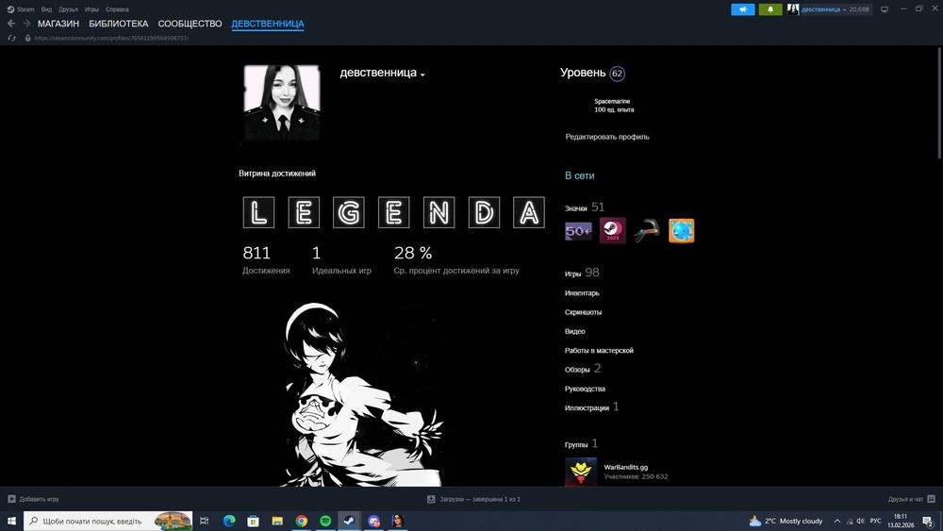Image resolution: width=943 pixels, height=531 pixels.
Task: Open Видео link
Action: click(574, 331)
